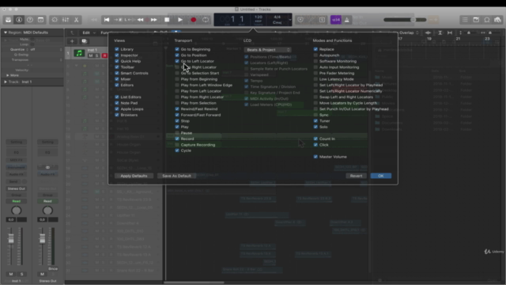The width and height of the screenshot is (506, 285).
Task: Confirm the dialog with OK button
Action: click(381, 176)
